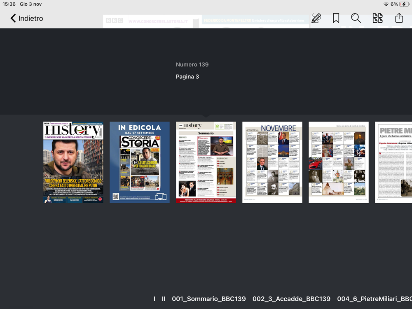Image resolution: width=412 pixels, height=309 pixels.
Task: Jump to section II in bottom index
Action: pyautogui.click(x=164, y=299)
